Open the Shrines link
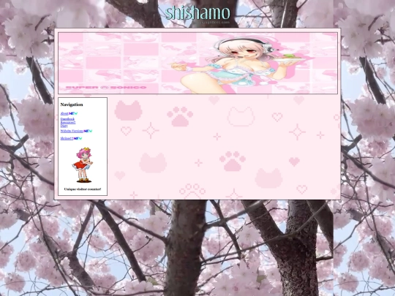This screenshot has height=296, width=395. 67,138
